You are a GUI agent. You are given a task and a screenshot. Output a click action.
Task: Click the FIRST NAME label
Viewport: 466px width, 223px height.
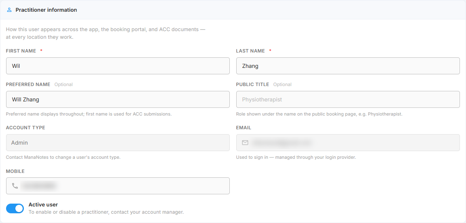click(x=21, y=51)
